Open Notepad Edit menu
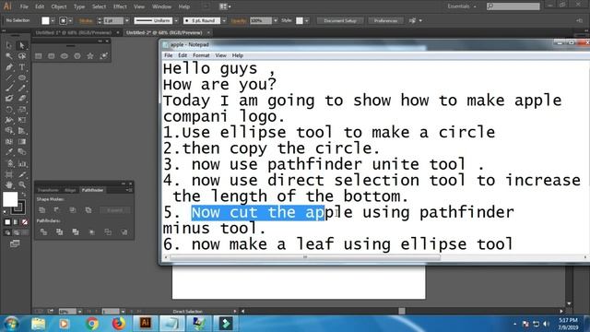The width and height of the screenshot is (590, 332). pyautogui.click(x=183, y=55)
